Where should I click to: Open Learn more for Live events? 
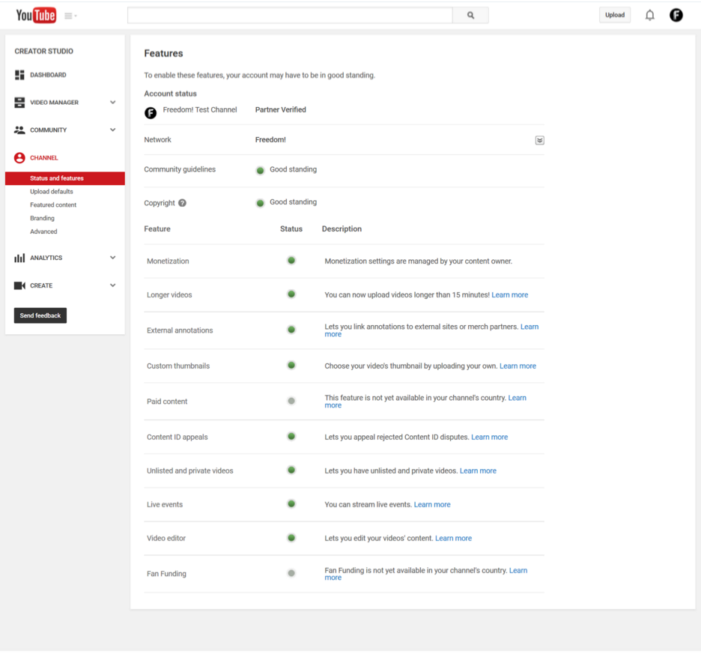(432, 505)
